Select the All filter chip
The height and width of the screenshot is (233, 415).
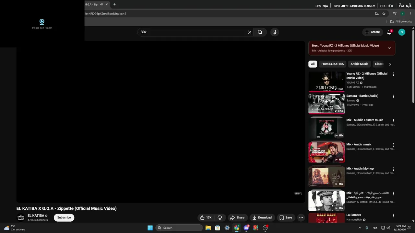313,64
